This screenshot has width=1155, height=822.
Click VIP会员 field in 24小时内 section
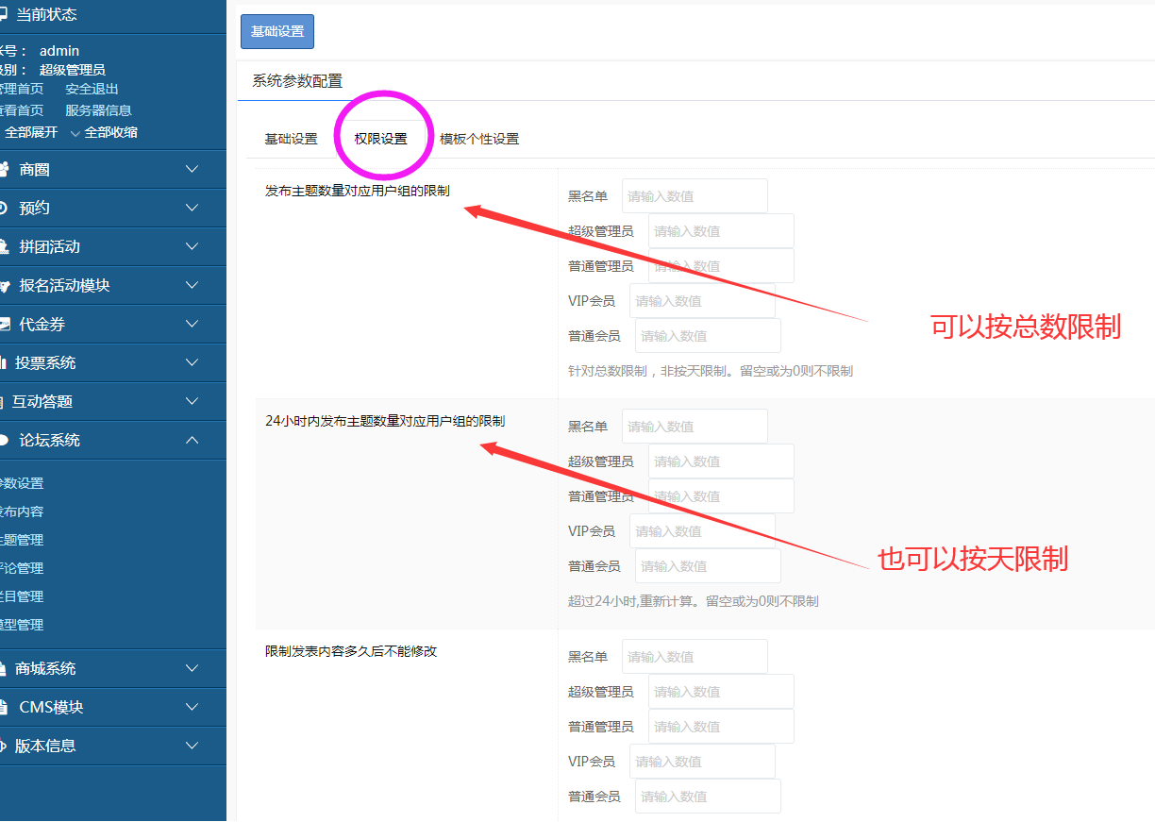click(701, 531)
